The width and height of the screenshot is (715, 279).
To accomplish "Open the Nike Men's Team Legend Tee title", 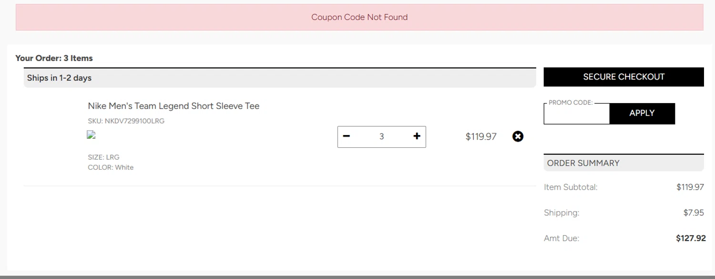I will [174, 106].
